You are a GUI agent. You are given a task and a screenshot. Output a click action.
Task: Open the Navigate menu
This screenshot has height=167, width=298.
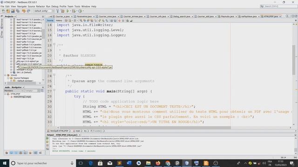click(x=22, y=6)
